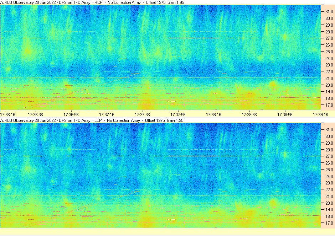Image resolution: width=335 pixels, height=236 pixels.
Task: Select the 17:37:56 time axis label
Action: [x=178, y=114]
